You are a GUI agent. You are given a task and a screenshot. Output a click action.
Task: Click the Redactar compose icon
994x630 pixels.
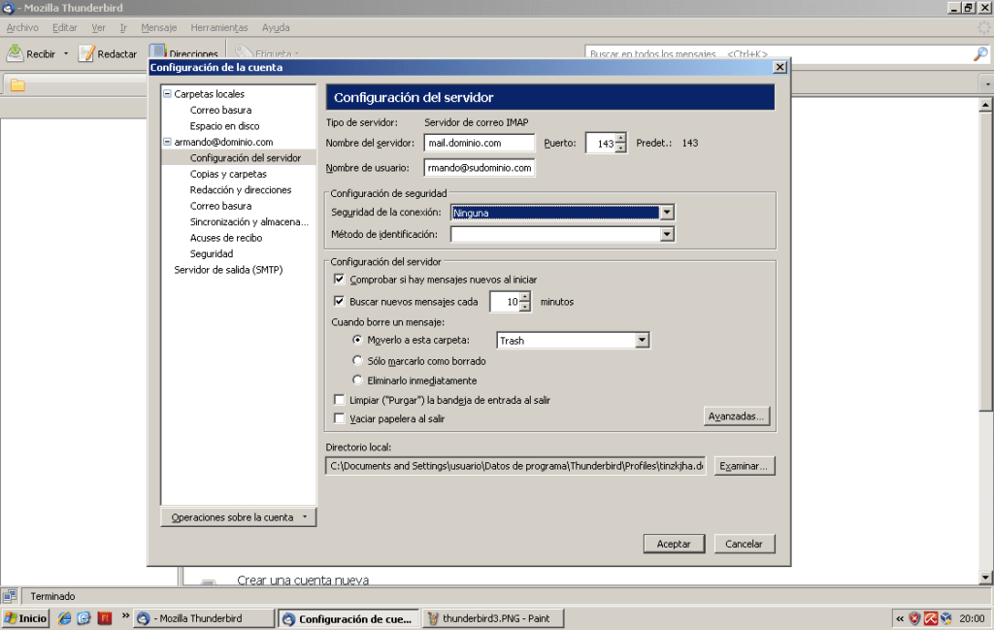coord(86,53)
